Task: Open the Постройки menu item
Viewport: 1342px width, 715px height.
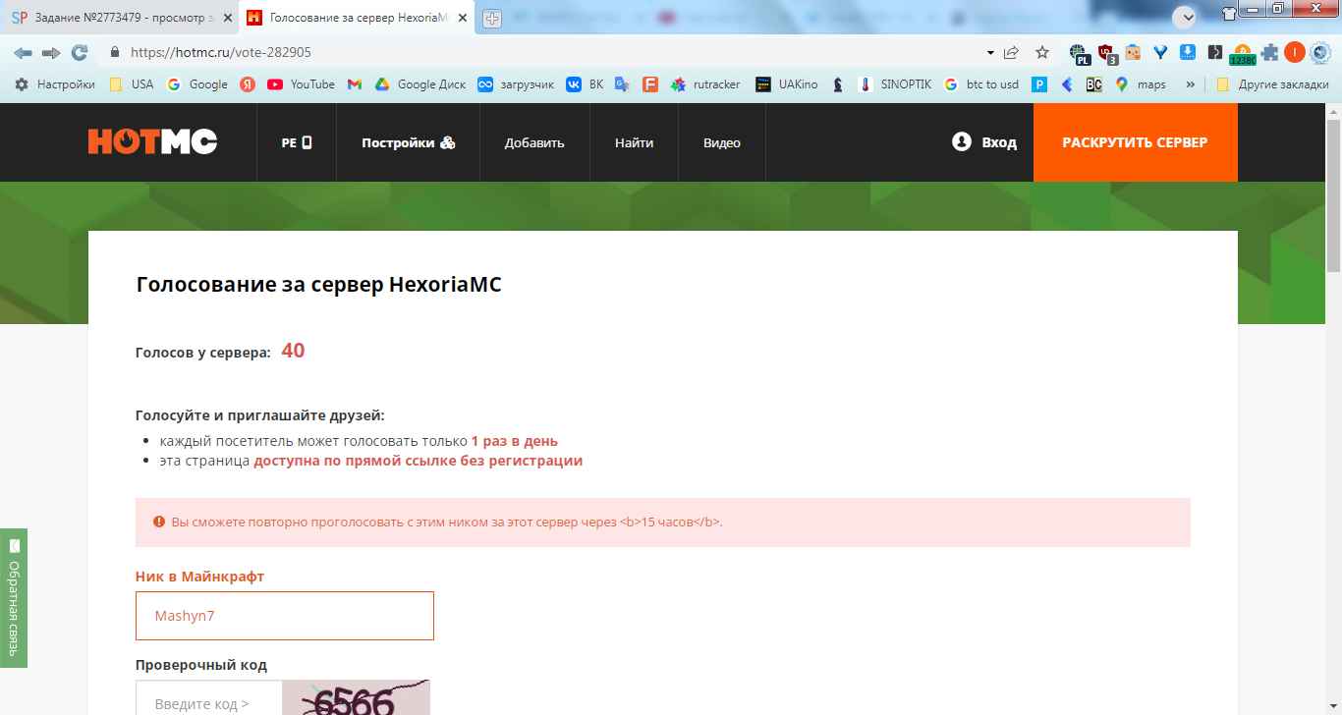Action: 408,142
